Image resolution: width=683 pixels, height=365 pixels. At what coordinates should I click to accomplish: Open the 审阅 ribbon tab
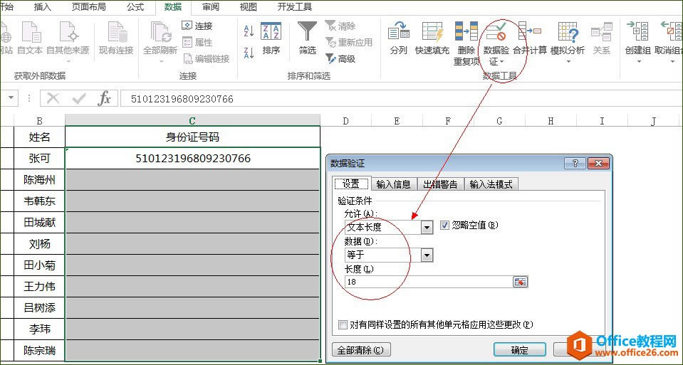(x=210, y=7)
